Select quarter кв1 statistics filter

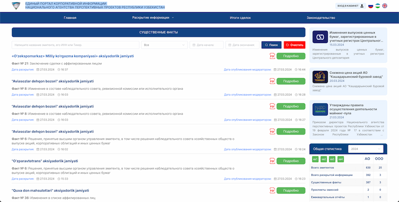(x=315, y=159)
